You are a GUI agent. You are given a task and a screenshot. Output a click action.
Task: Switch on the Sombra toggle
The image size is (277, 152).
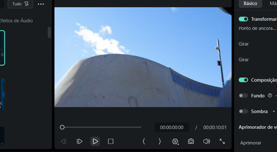(x=243, y=111)
